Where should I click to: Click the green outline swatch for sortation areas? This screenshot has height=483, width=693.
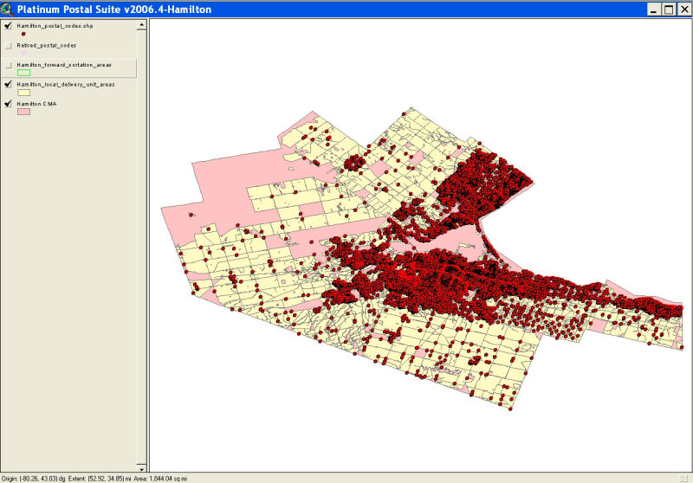(23, 73)
